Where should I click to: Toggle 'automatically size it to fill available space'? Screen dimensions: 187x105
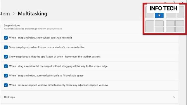tap(6, 76)
